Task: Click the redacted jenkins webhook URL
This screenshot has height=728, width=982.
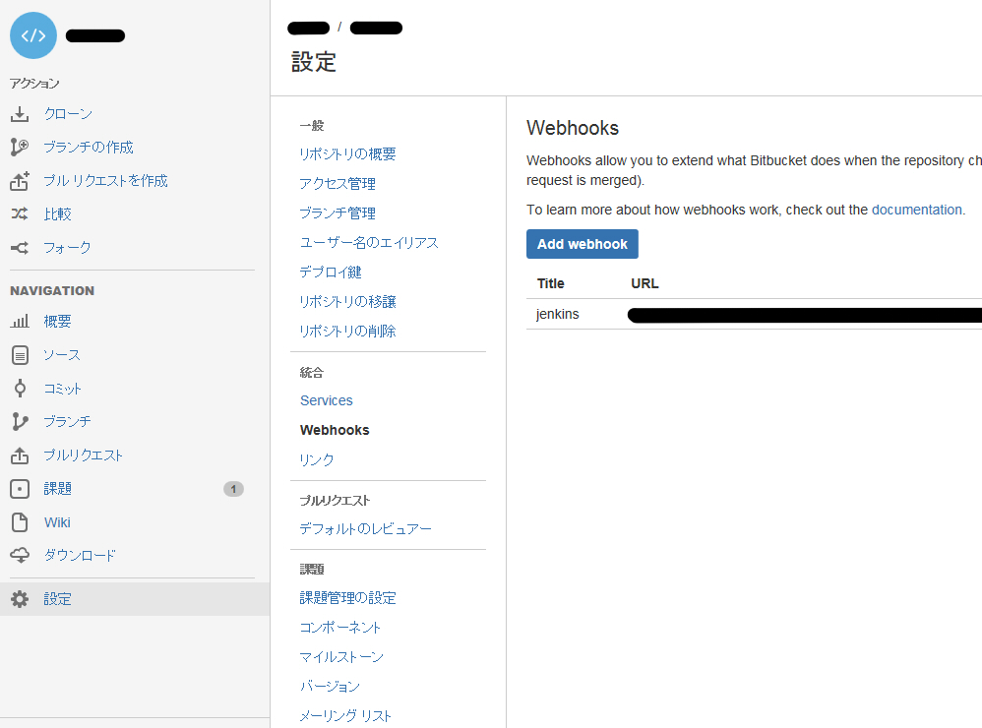Action: click(x=805, y=315)
